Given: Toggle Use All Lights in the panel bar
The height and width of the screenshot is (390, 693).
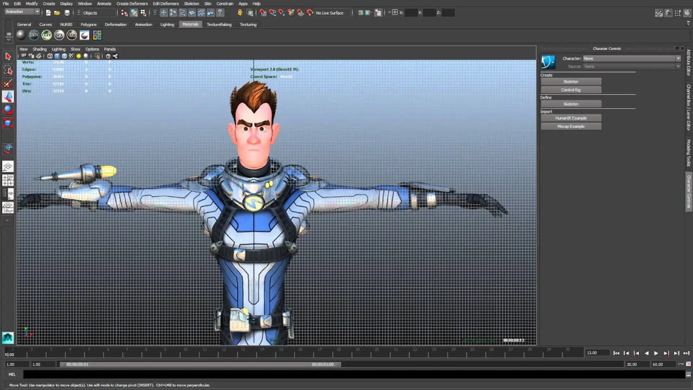Looking at the screenshot, I should pyautogui.click(x=78, y=56).
